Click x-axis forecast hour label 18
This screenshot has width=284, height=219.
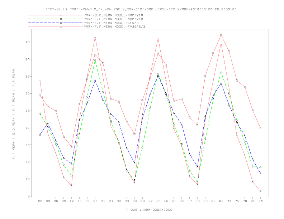pos(87,201)
